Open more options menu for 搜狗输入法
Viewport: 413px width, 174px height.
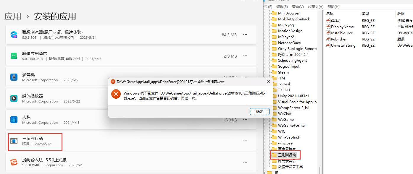[245, 162]
